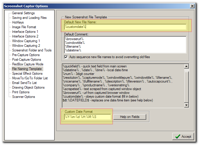Select Saving and Loading Files

click(x=29, y=18)
